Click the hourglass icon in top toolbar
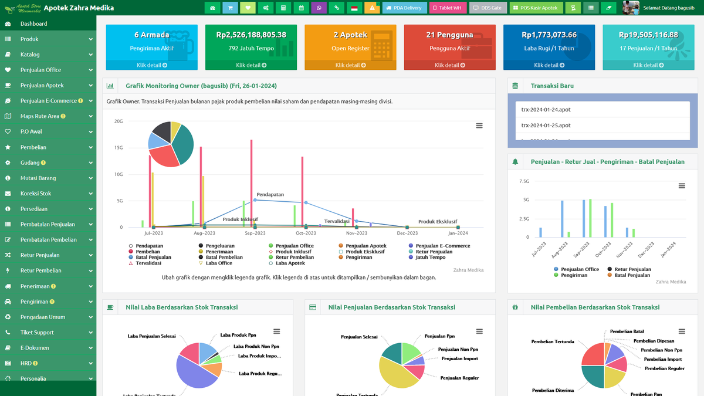 pyautogui.click(x=573, y=8)
